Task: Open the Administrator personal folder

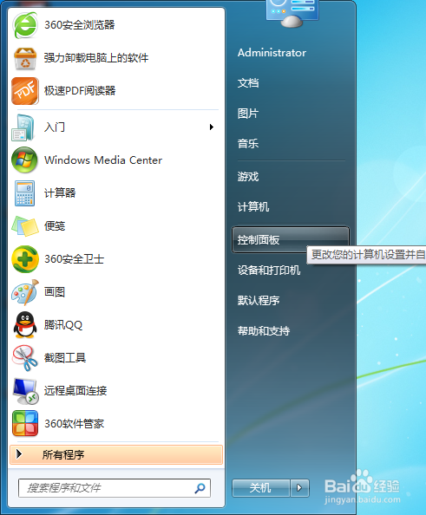Action: point(272,53)
